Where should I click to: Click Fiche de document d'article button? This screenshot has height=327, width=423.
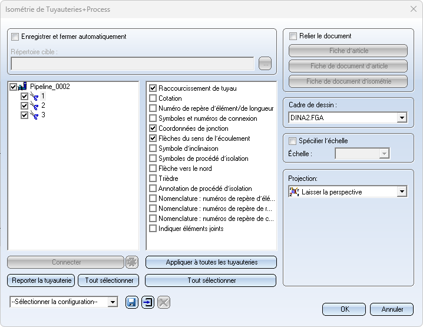[x=348, y=66]
